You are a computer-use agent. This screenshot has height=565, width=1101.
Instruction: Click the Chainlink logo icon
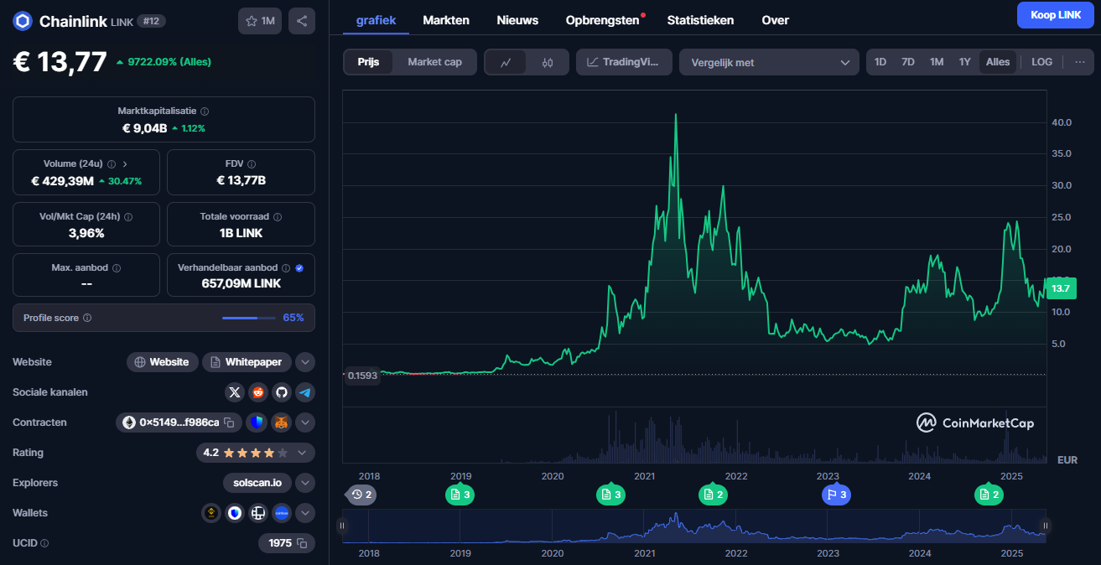[x=23, y=21]
